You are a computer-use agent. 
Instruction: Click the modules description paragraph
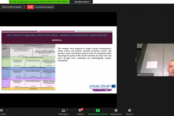[84, 55]
